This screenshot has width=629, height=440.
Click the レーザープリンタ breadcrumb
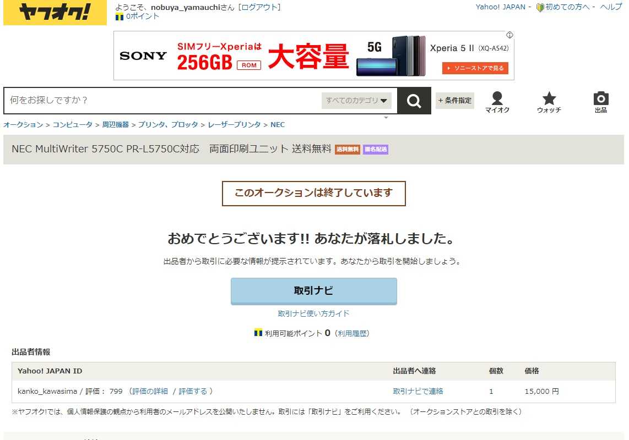(x=234, y=125)
